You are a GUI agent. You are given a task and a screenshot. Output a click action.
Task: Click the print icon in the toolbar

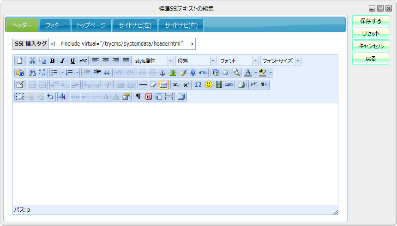[241, 85]
